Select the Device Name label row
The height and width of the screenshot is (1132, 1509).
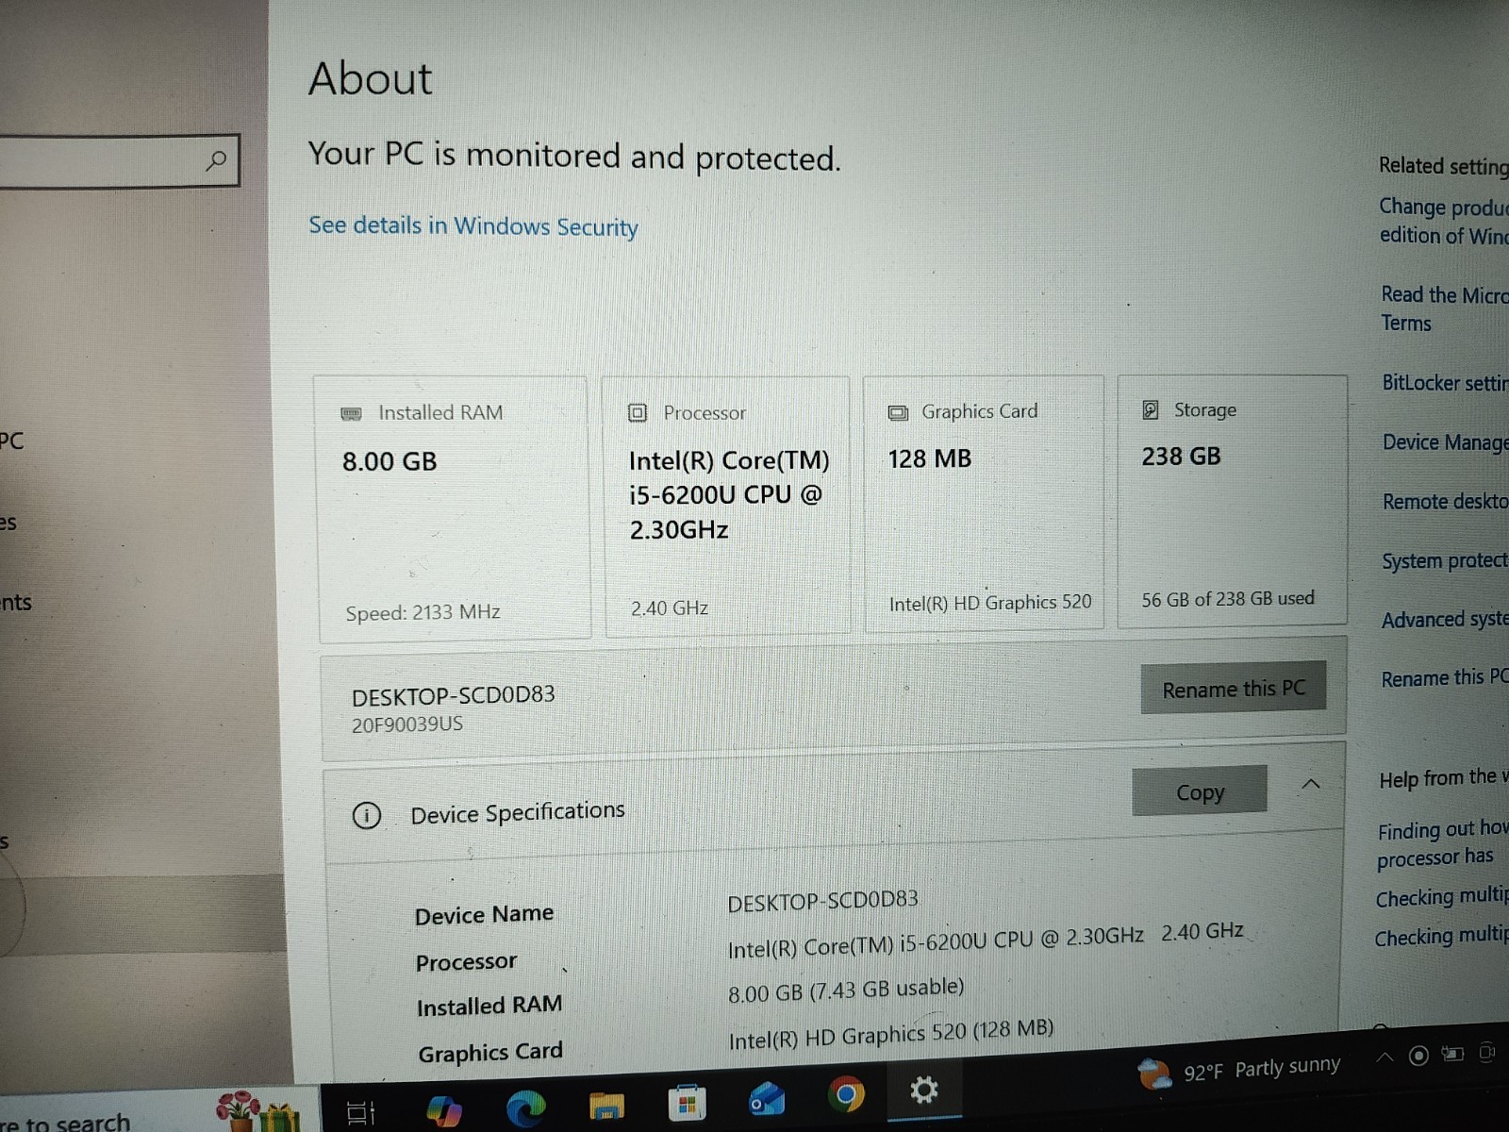point(484,915)
